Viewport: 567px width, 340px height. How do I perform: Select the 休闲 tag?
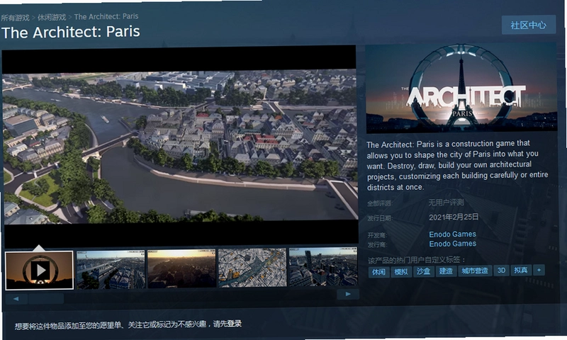[378, 272]
